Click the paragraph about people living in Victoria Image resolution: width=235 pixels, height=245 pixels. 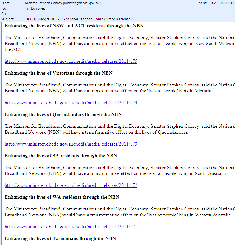[x=120, y=88]
